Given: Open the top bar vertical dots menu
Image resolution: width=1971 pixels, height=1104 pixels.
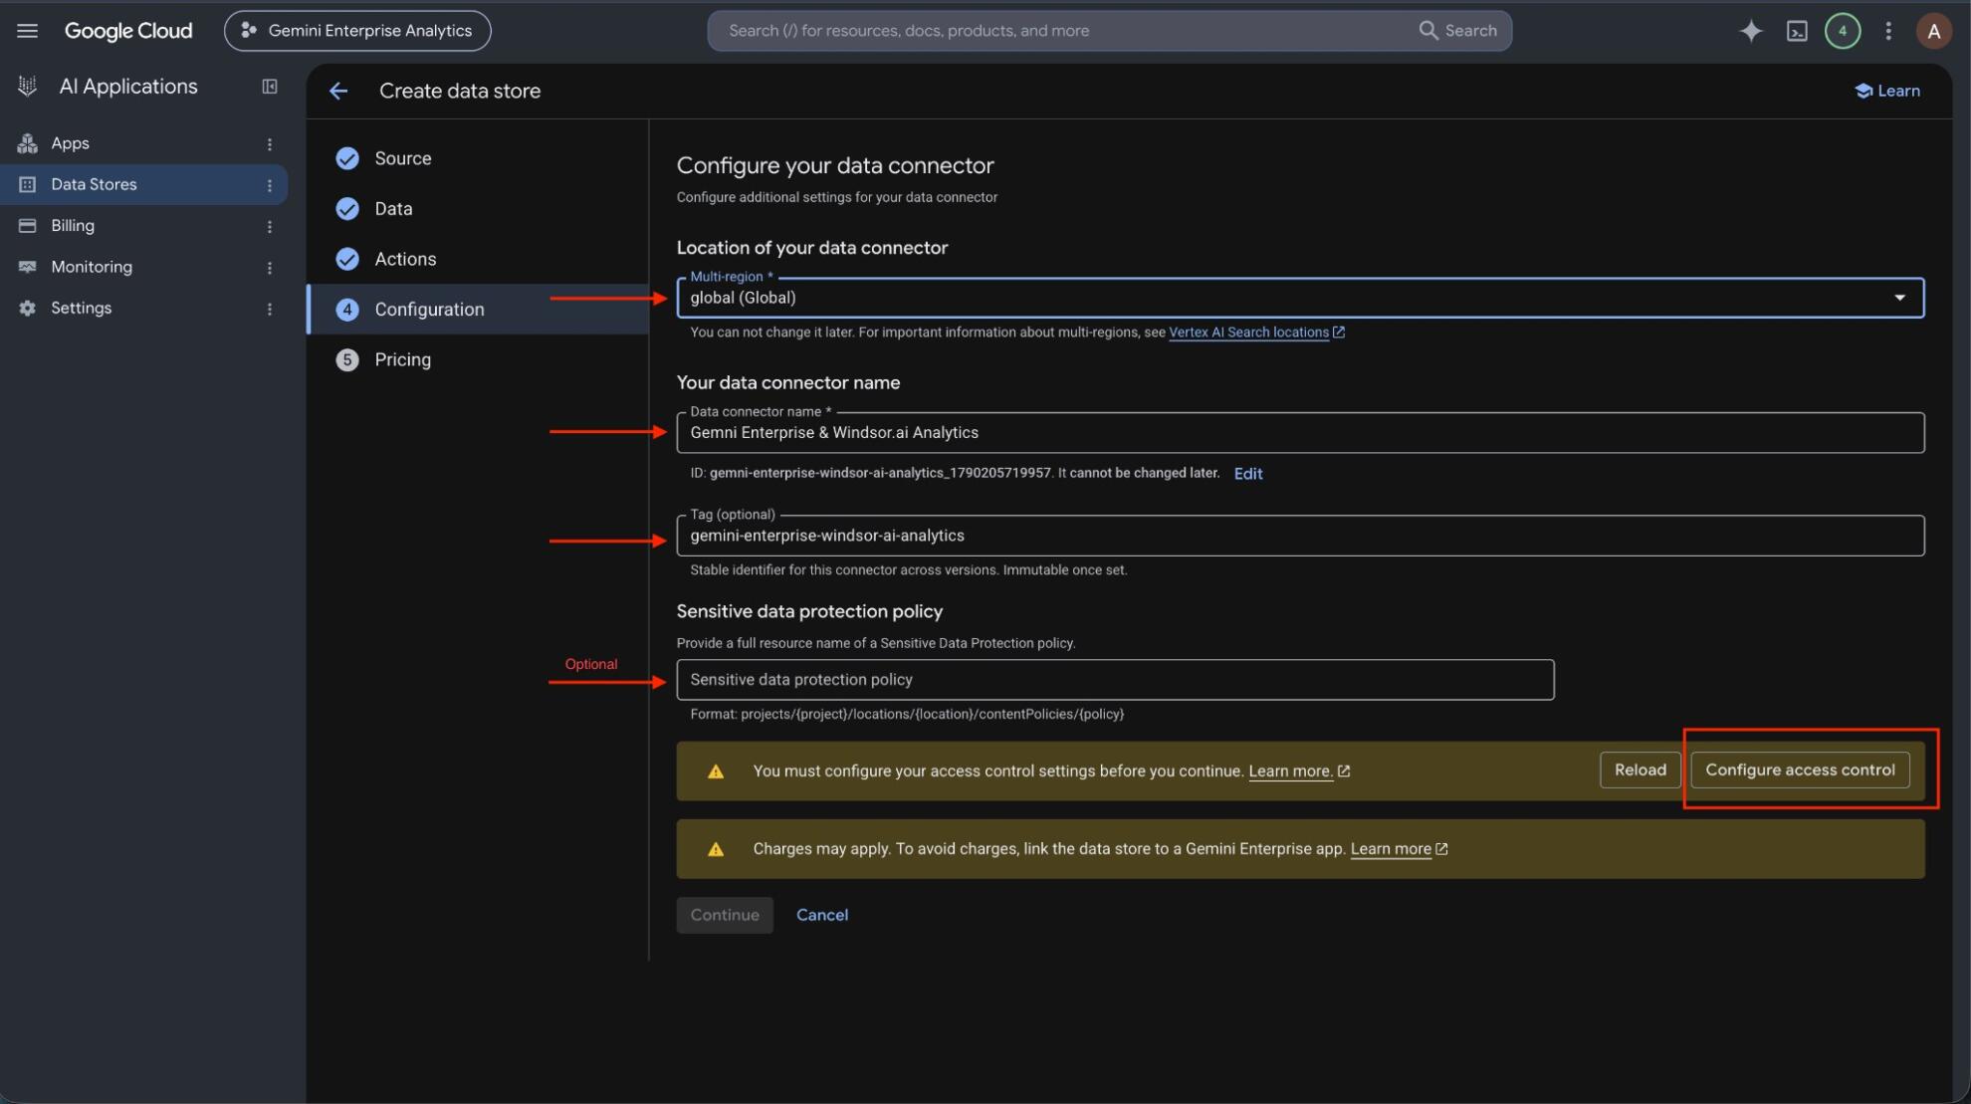Looking at the screenshot, I should click(x=1888, y=31).
